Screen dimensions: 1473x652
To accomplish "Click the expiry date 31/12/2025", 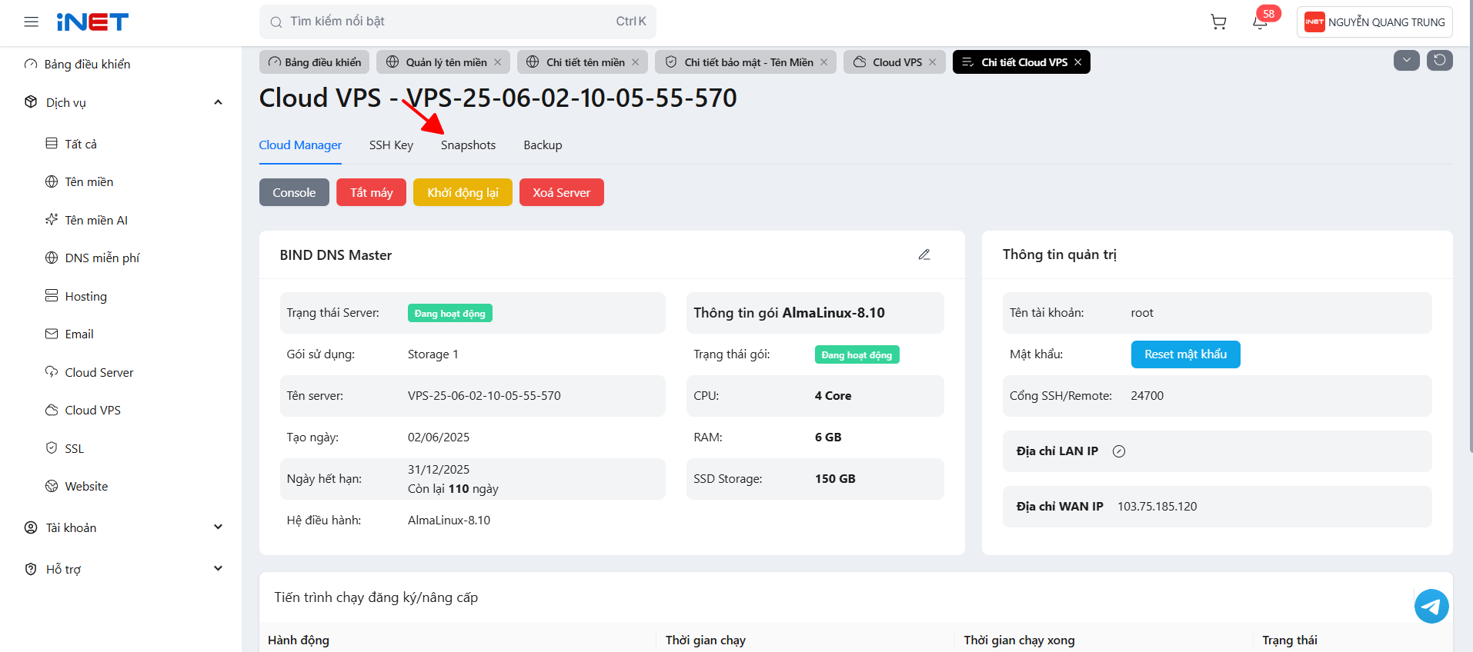I will point(439,470).
